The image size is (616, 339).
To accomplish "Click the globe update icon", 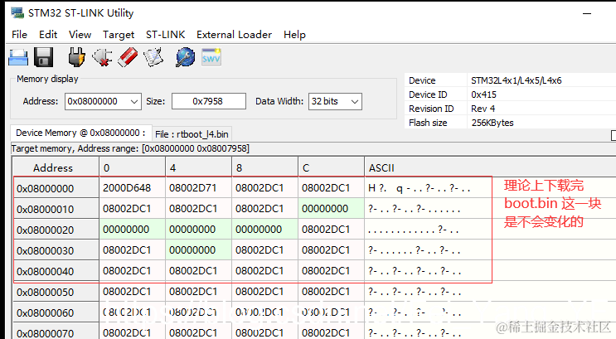I will point(185,57).
